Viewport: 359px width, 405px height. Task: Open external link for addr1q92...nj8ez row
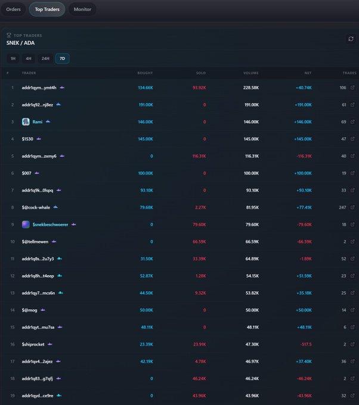pyautogui.click(x=352, y=105)
